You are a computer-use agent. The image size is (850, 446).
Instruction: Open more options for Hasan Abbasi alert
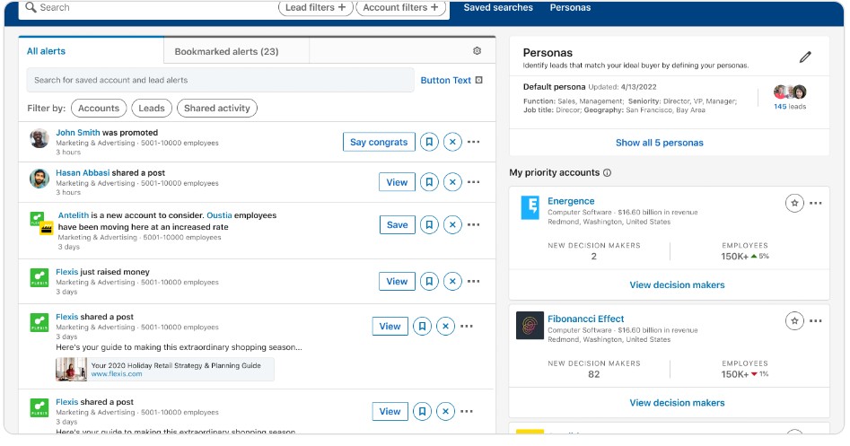click(473, 182)
